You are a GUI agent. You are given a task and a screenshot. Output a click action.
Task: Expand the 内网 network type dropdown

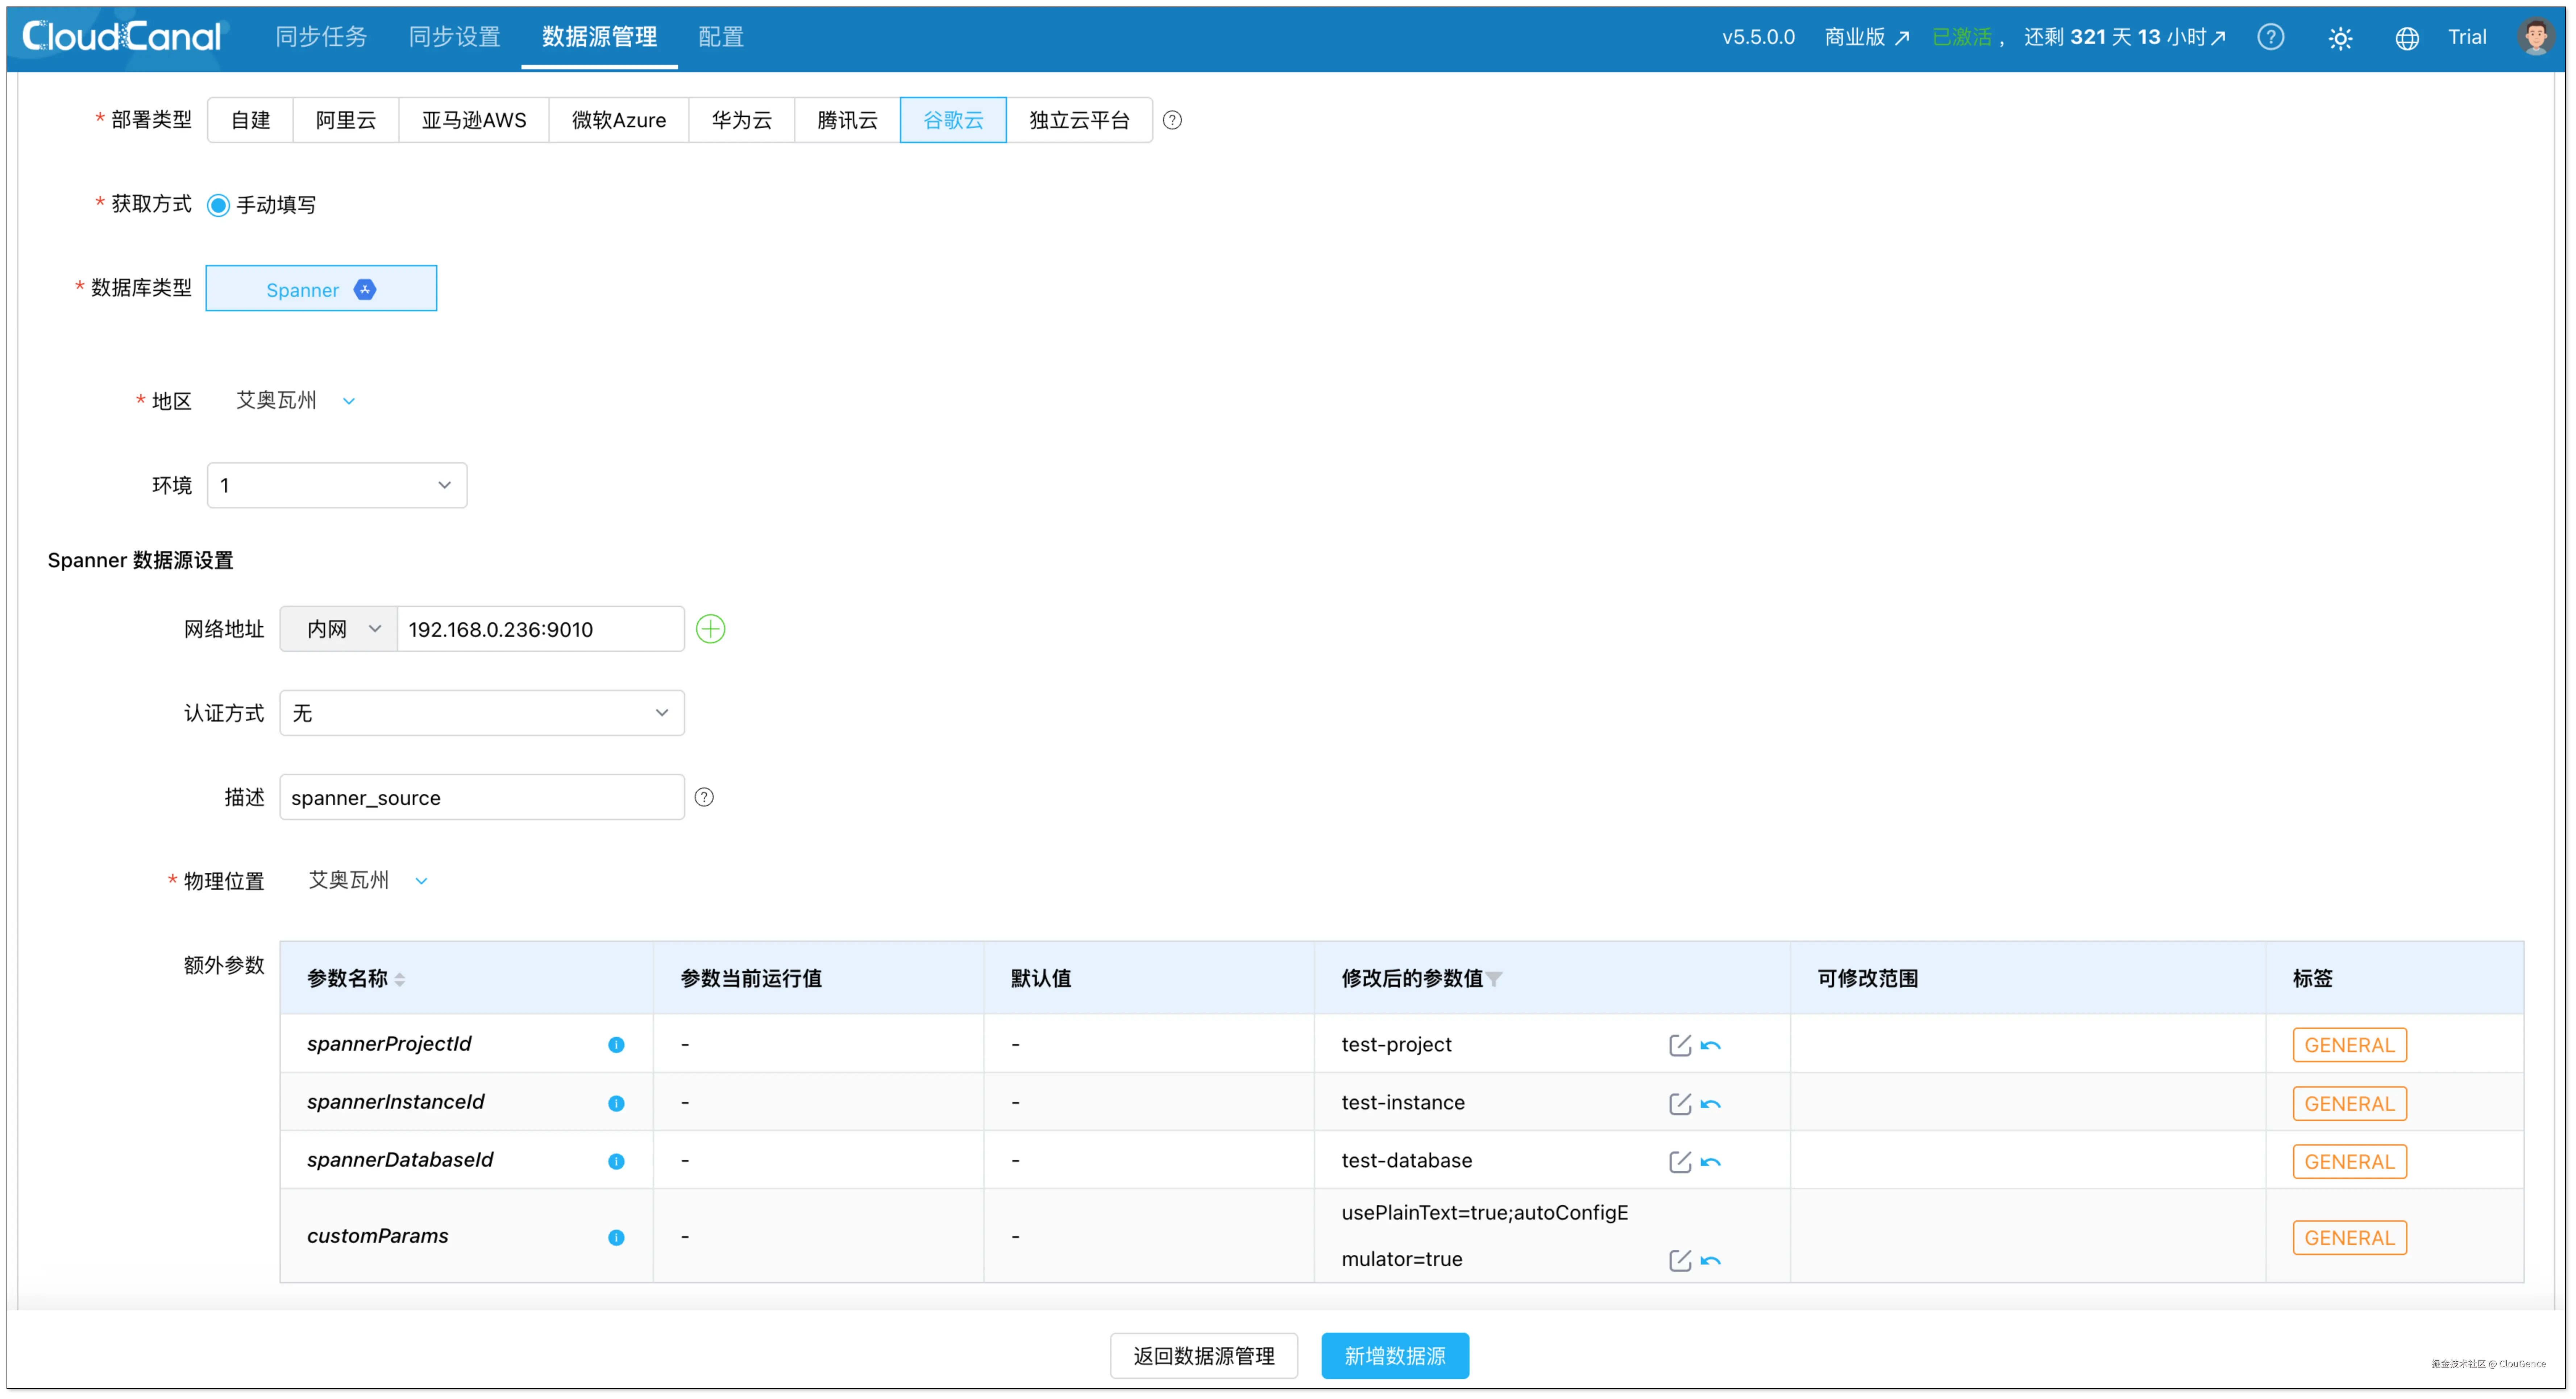(339, 629)
